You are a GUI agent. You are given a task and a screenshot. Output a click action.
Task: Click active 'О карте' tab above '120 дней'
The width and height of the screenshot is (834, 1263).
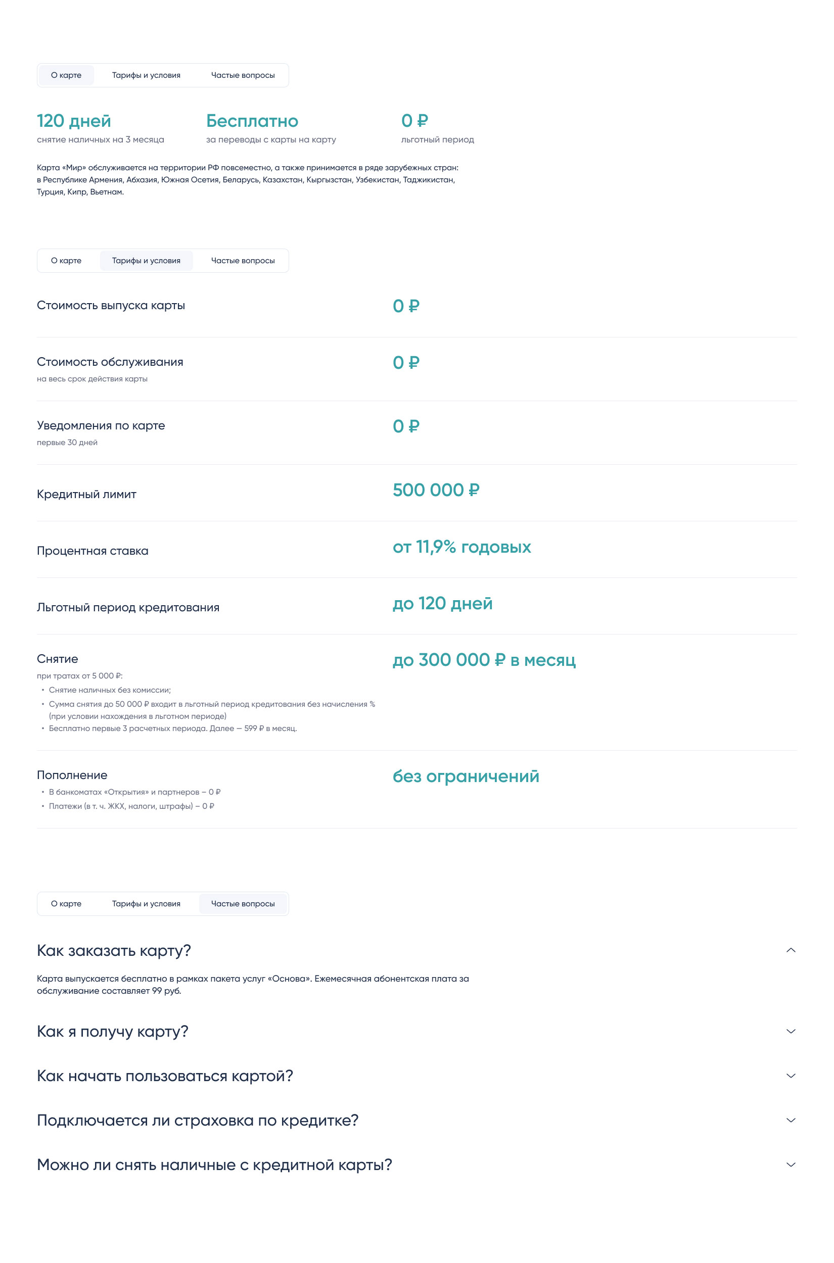(67, 75)
